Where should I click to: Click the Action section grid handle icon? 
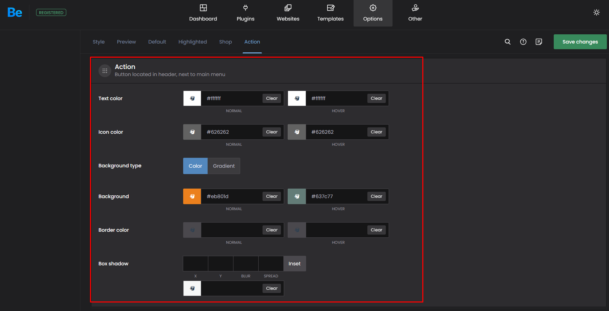pyautogui.click(x=105, y=71)
